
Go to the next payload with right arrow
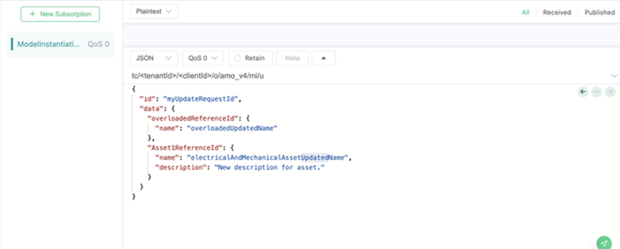click(x=610, y=92)
